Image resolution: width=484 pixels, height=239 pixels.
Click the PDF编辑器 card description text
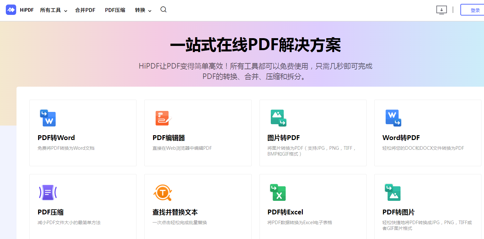point(182,148)
